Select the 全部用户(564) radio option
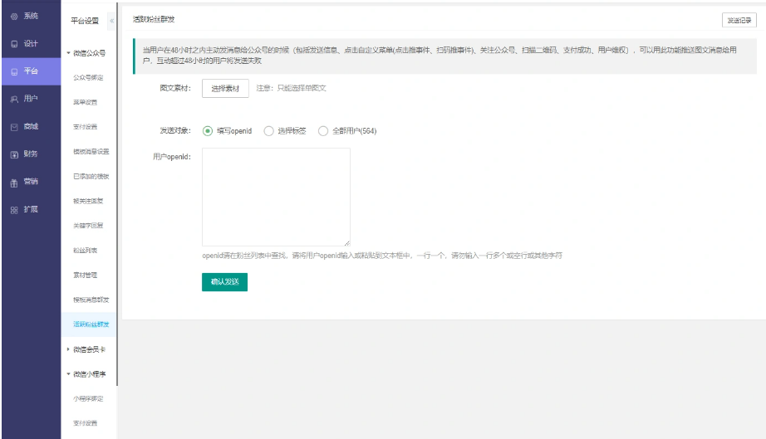The height and width of the screenshot is (439, 766). pyautogui.click(x=323, y=130)
